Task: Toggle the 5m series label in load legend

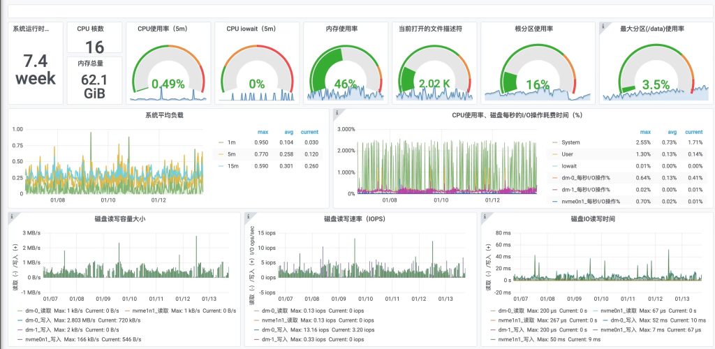Action: pos(230,154)
